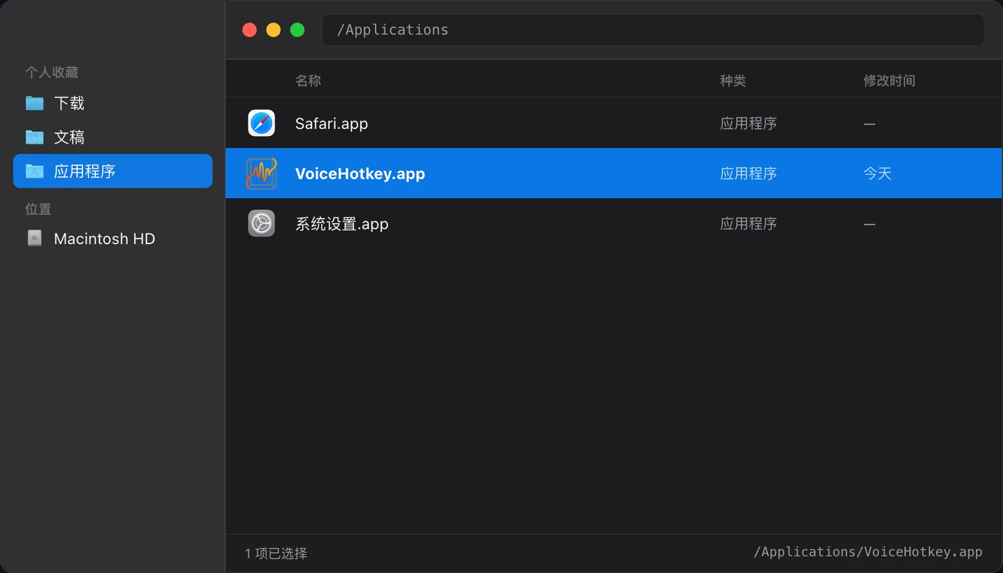Click the Safari compass app icon

point(261,123)
